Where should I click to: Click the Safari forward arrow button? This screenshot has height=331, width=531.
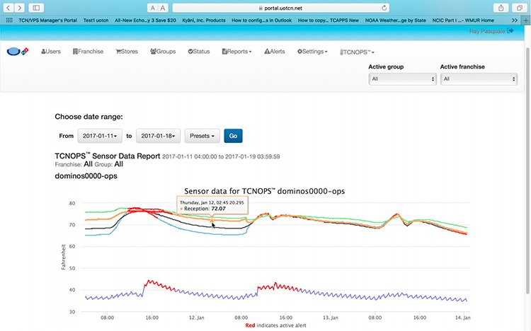(x=20, y=8)
